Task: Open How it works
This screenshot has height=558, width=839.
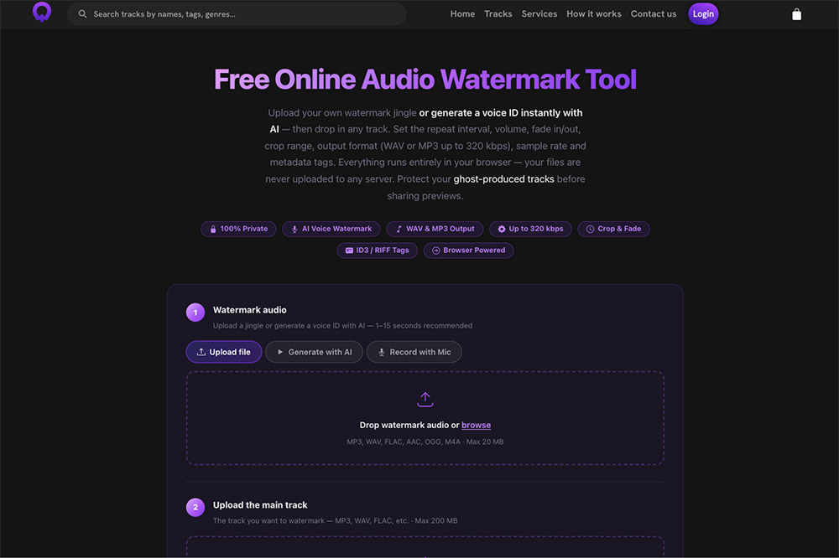Action: (593, 13)
